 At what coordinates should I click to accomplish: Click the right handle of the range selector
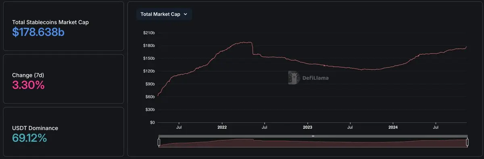[x=467, y=142]
